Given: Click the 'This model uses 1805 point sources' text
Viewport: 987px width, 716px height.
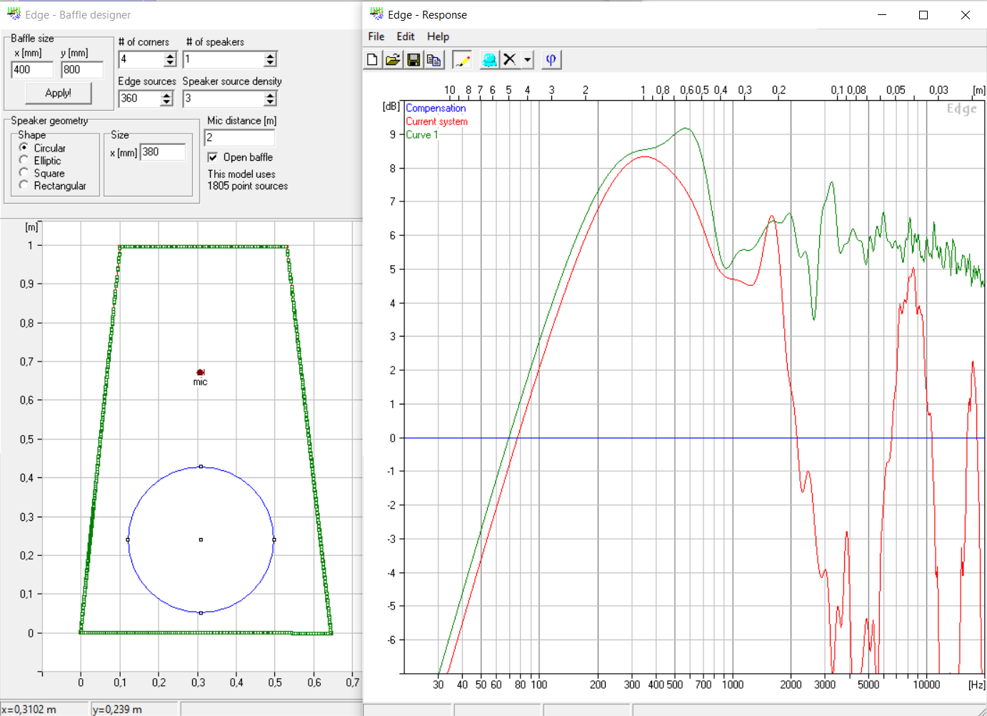Looking at the screenshot, I should (248, 180).
